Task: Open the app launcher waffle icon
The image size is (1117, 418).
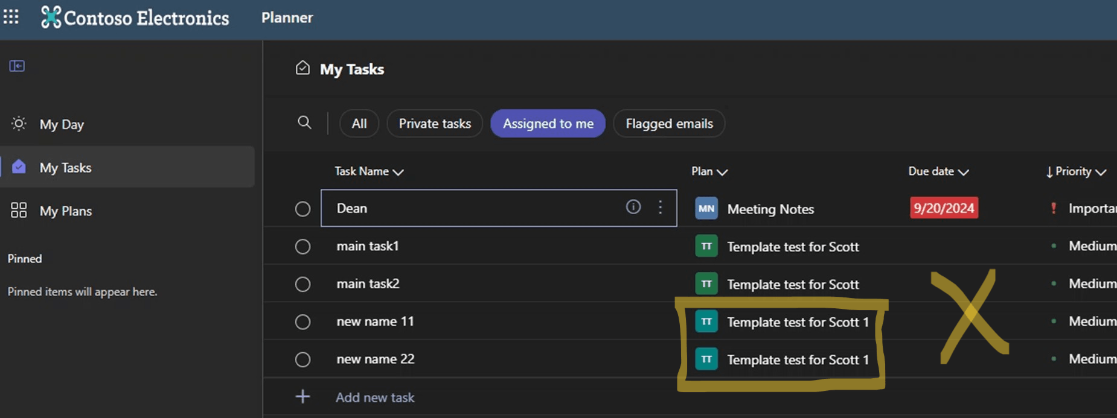Action: point(11,17)
